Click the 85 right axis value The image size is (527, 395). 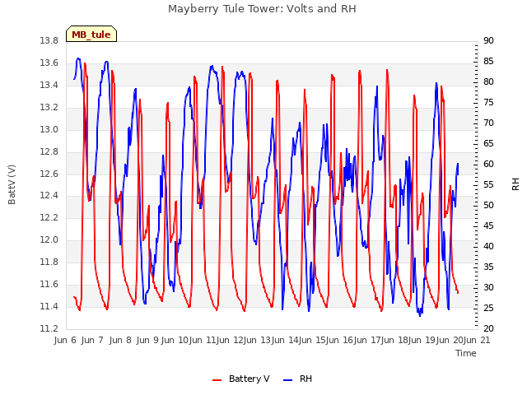click(x=488, y=62)
